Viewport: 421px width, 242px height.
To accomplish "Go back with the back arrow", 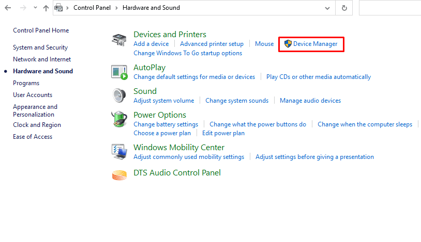I will [8, 8].
